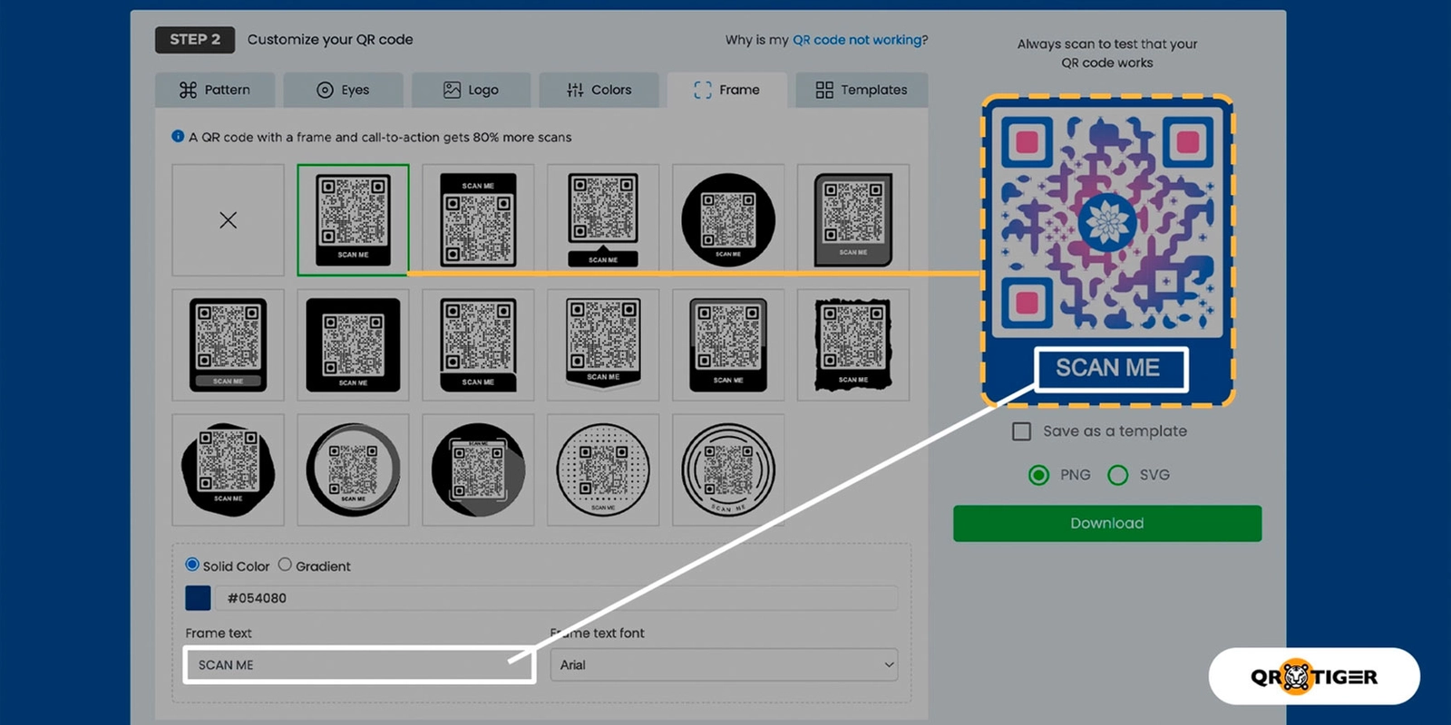Click the info icon beside frame tip

pyautogui.click(x=178, y=137)
